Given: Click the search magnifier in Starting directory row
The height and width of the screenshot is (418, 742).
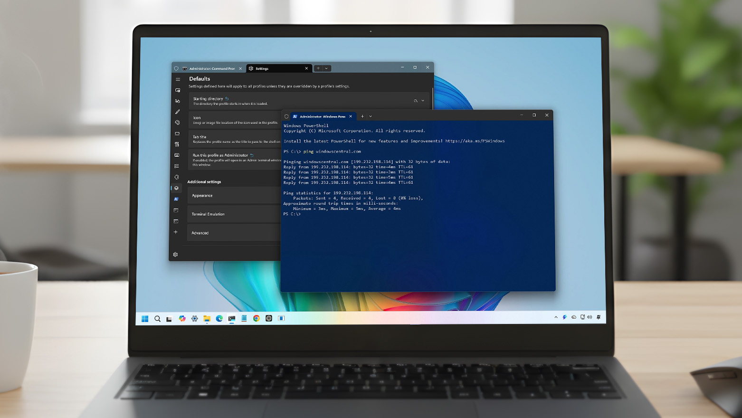Looking at the screenshot, I should pos(416,100).
